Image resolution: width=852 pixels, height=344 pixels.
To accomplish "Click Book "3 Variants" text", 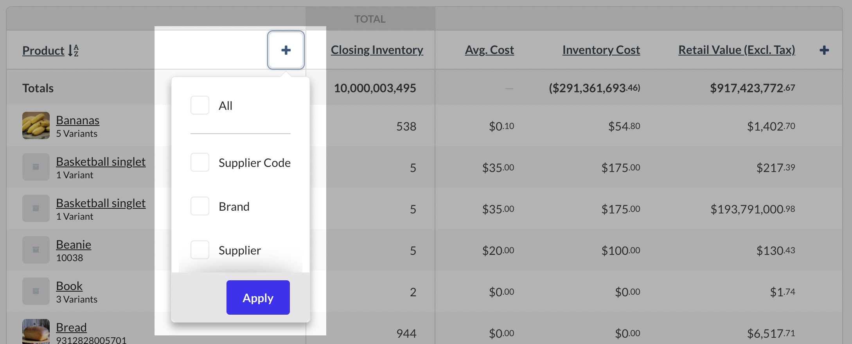I will 77,299.
